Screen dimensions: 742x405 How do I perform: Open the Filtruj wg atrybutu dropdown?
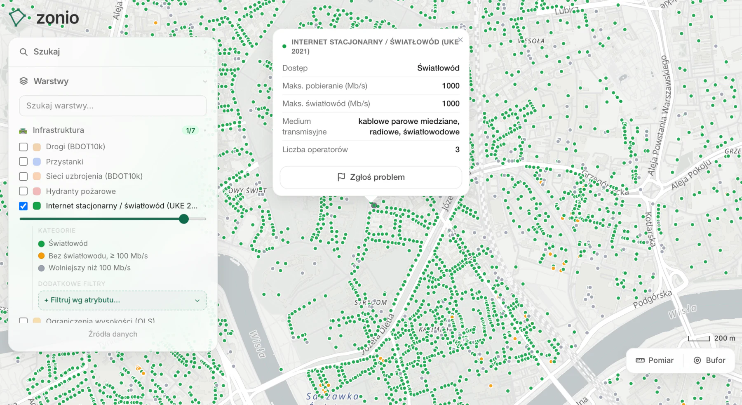tap(122, 300)
